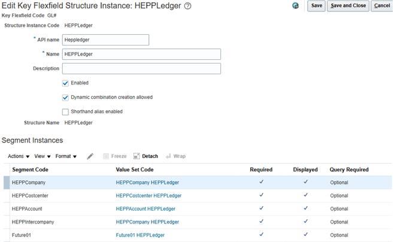The height and width of the screenshot is (242, 394).
Task: Click the pencil edit icon in toolbar
Action: point(90,156)
